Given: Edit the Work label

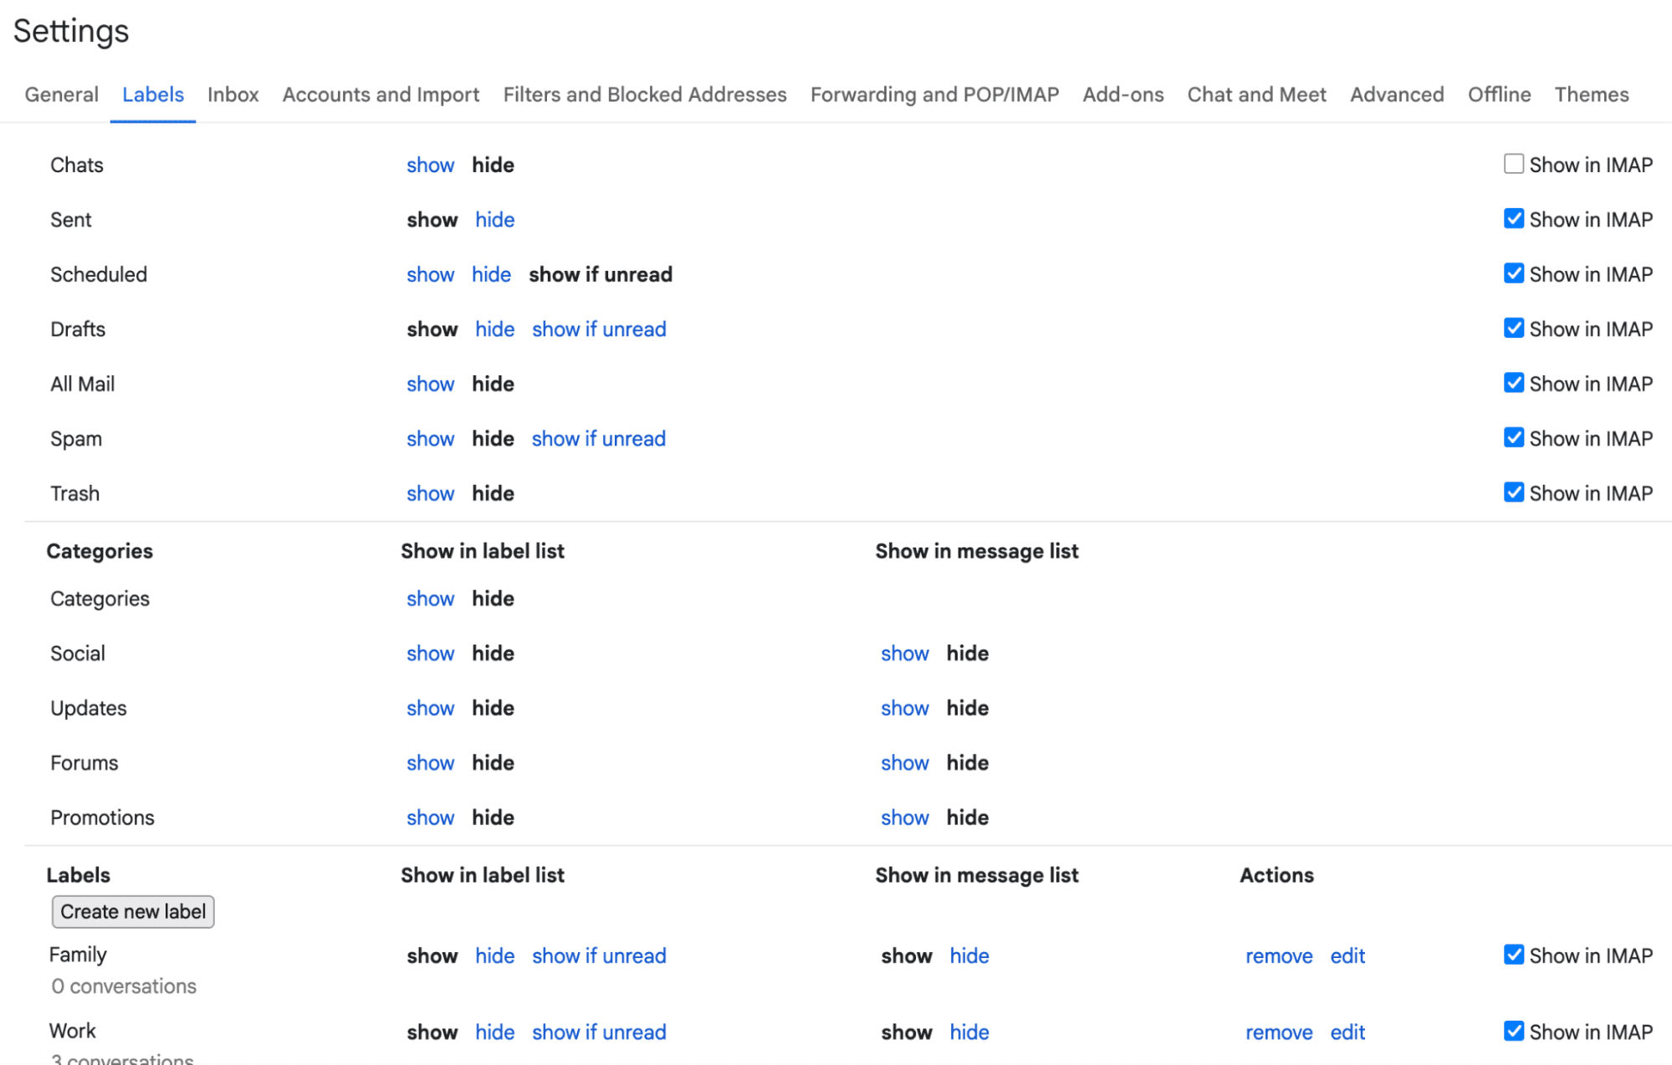Looking at the screenshot, I should click(x=1347, y=1031).
